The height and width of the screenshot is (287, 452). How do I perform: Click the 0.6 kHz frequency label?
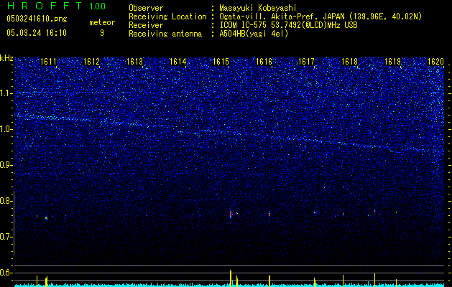click(x=6, y=273)
